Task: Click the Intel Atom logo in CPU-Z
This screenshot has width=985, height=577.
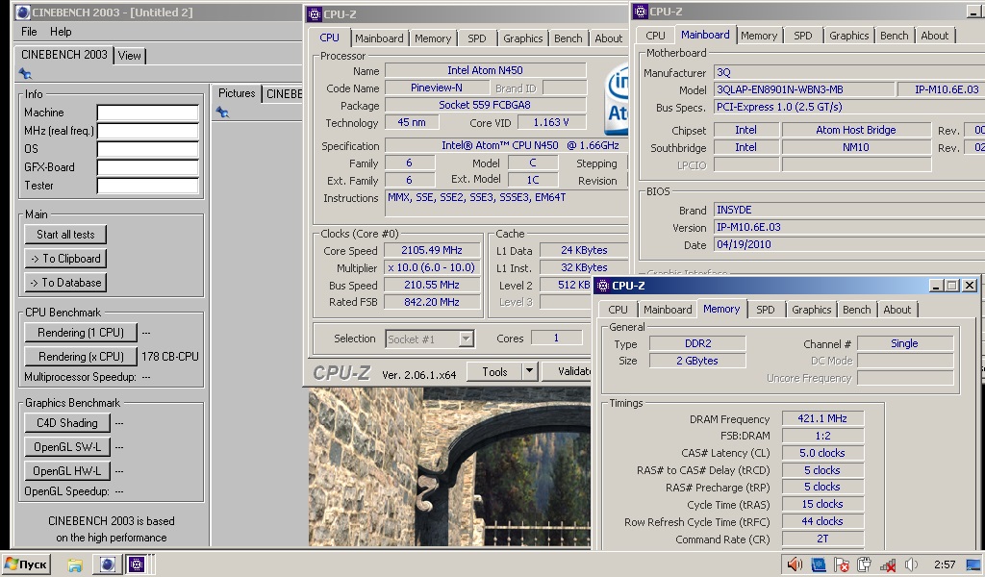Action: [x=617, y=99]
